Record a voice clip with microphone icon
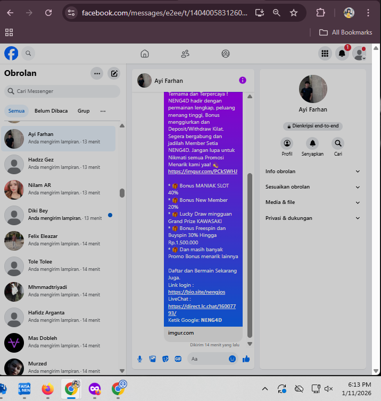 [139, 359]
